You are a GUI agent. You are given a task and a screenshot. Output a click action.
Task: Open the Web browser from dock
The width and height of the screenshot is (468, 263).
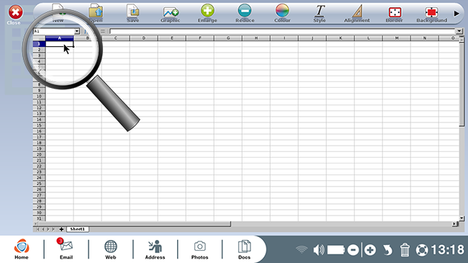(110, 249)
